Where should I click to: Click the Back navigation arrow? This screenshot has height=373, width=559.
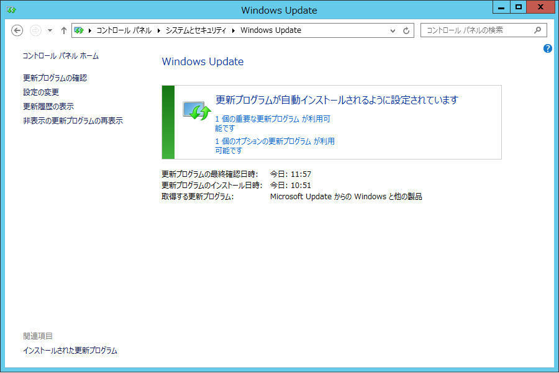coord(17,30)
